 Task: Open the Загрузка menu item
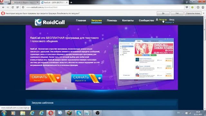point(97,21)
